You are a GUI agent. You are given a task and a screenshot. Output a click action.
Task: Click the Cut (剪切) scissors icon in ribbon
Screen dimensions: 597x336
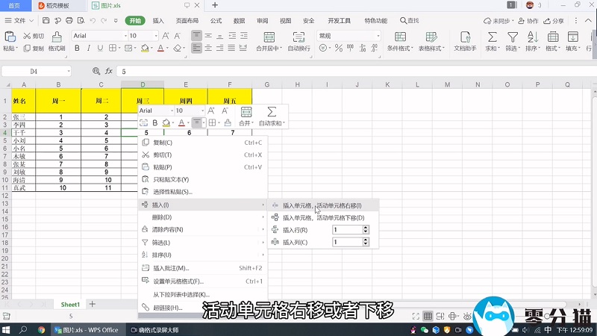(27, 36)
